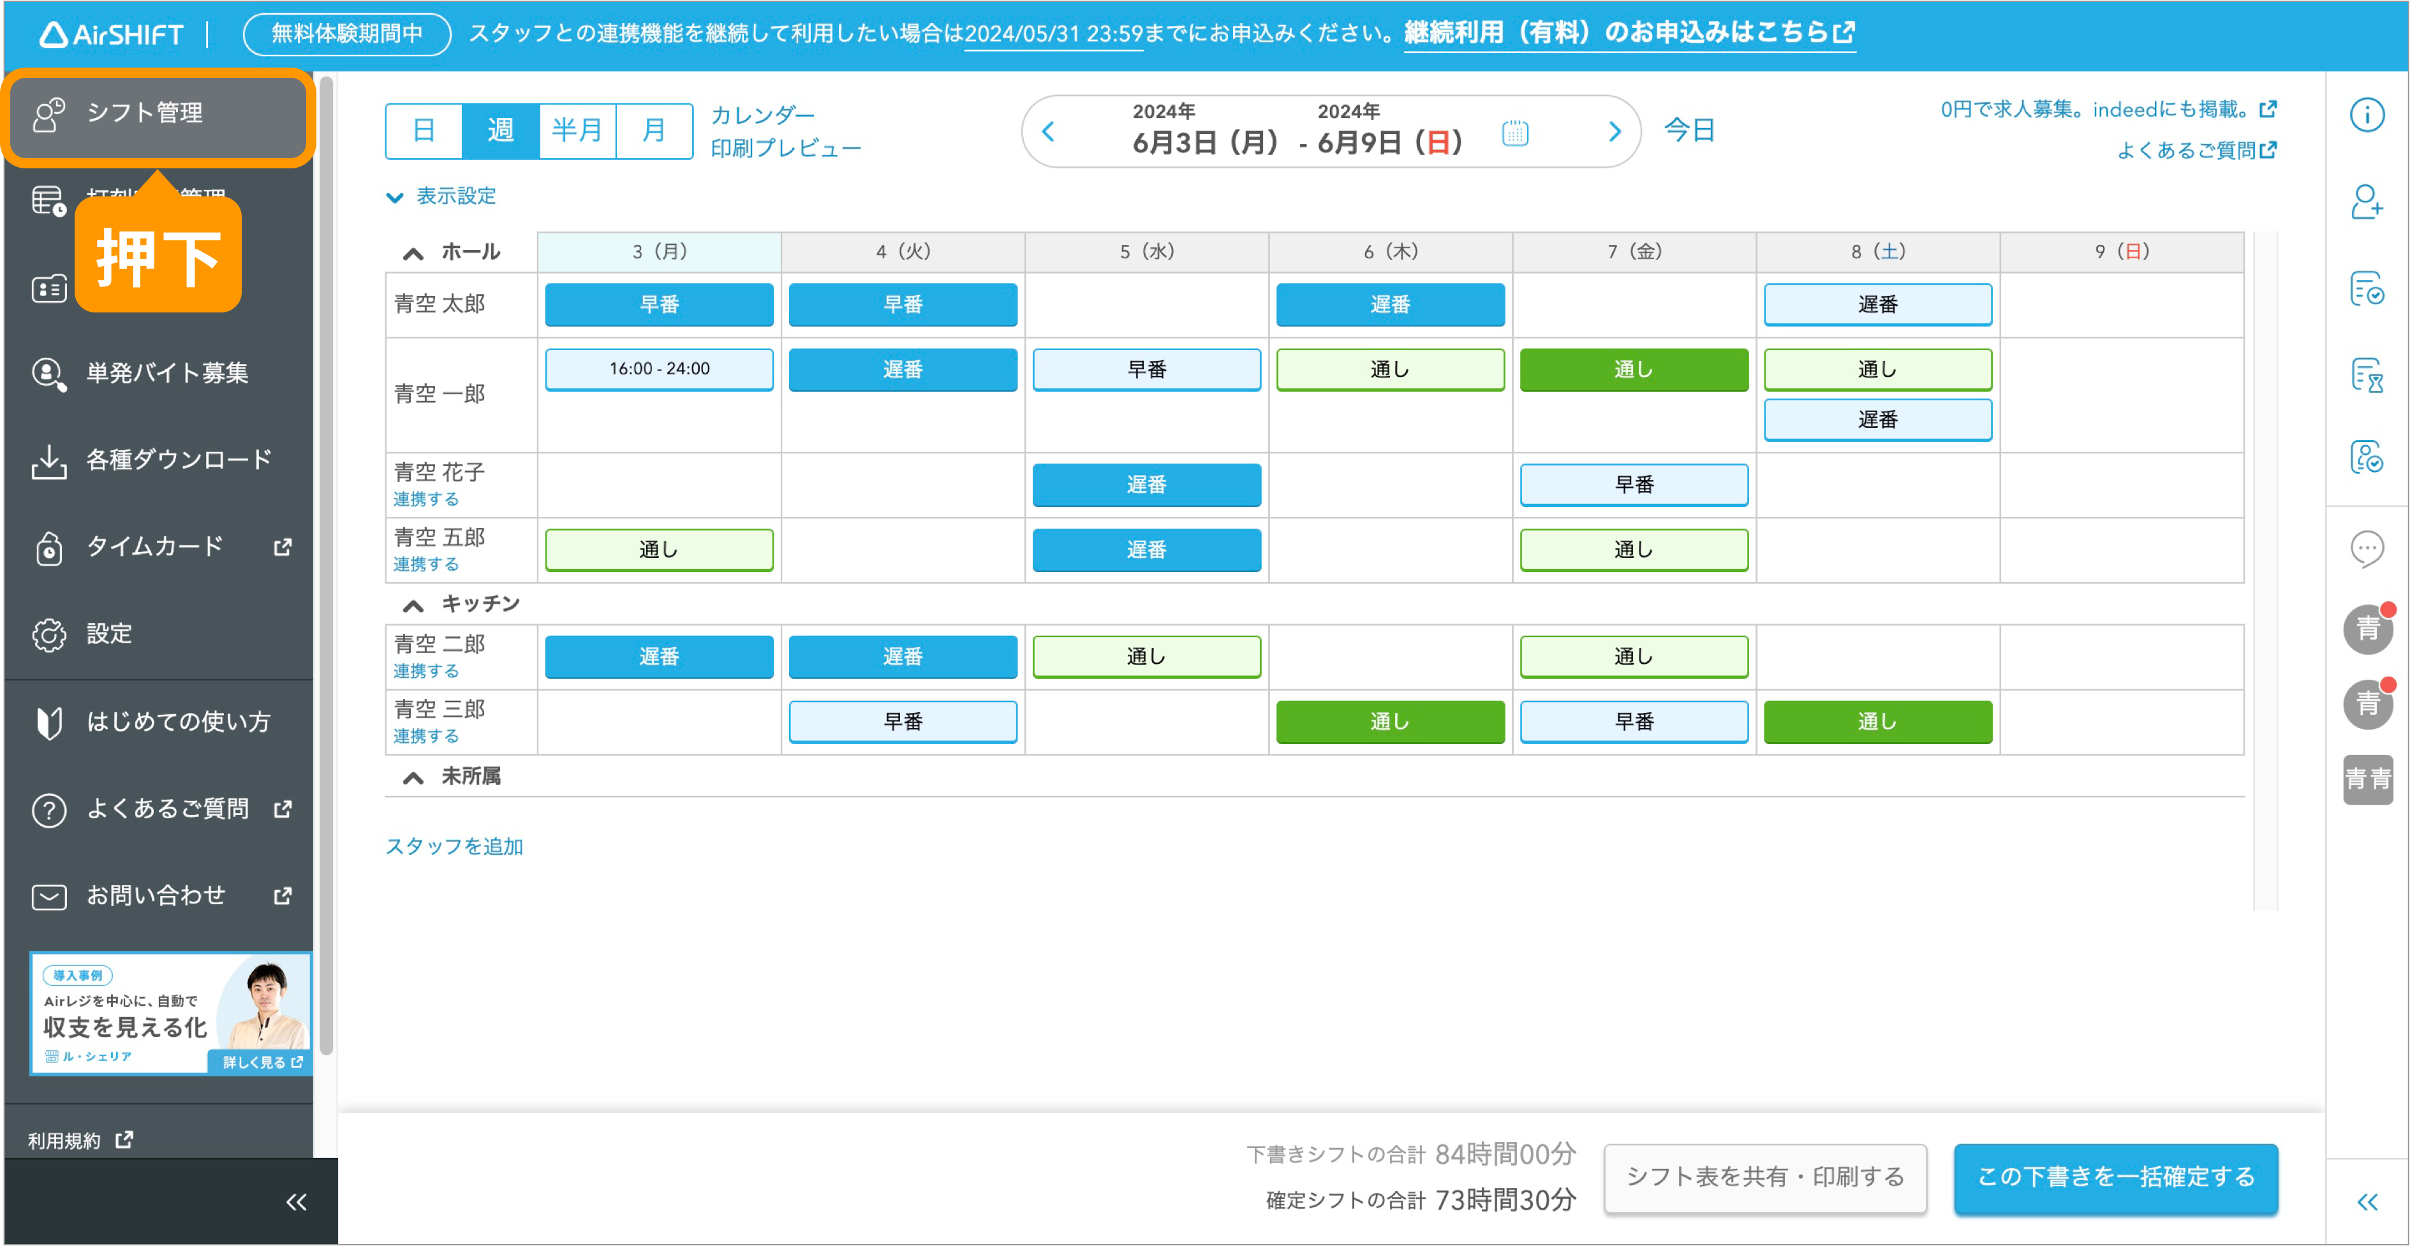Click シフト表を共有・印刷する button

pos(1764,1178)
